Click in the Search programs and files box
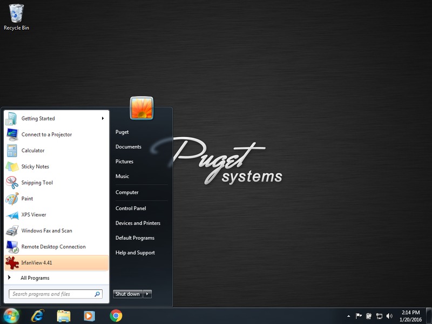 pyautogui.click(x=56, y=294)
